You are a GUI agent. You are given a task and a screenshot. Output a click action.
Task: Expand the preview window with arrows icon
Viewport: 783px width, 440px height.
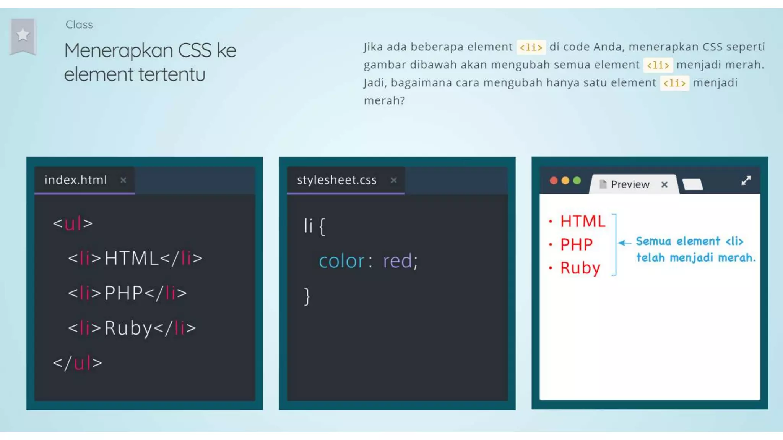pos(746,180)
